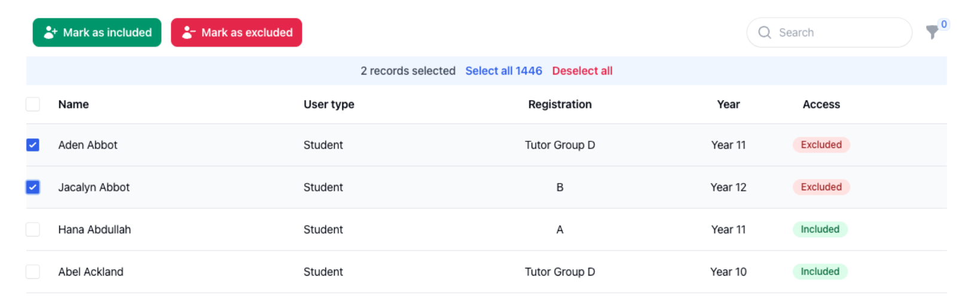This screenshot has height=303, width=965.
Task: Click the Year column header
Action: [x=728, y=104]
